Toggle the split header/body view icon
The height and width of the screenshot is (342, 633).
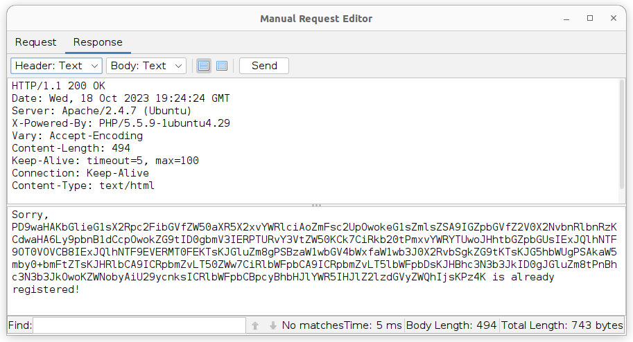[x=204, y=66]
